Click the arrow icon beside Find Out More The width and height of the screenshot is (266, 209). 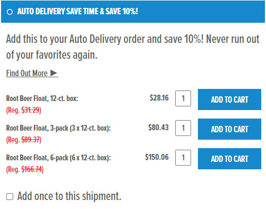click(53, 73)
